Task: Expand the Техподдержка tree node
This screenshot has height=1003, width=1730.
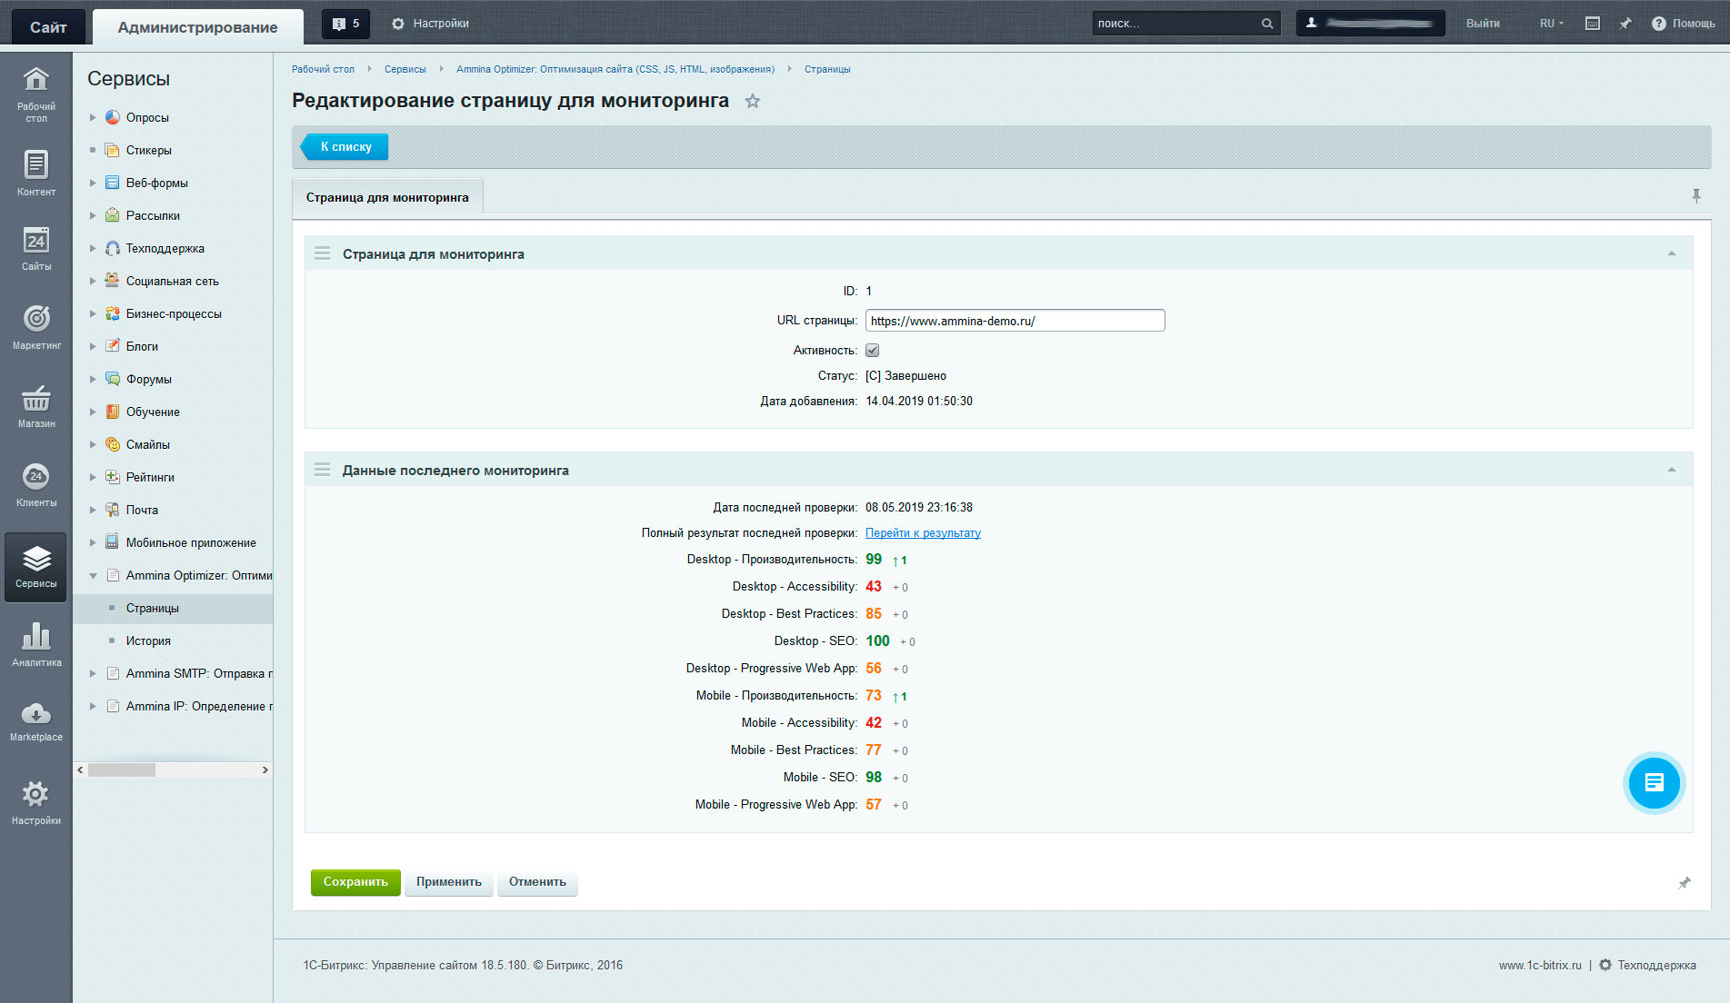Action: 93,248
